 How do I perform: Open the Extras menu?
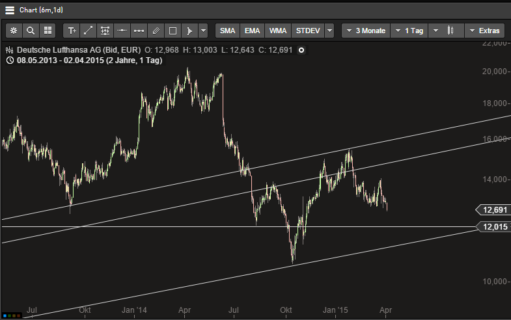(484, 31)
